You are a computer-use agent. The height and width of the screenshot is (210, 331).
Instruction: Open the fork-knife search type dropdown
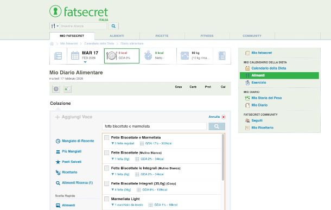point(55,26)
